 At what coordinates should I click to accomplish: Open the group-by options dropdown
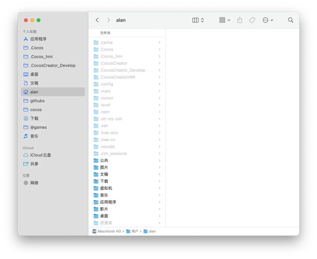[x=225, y=20]
